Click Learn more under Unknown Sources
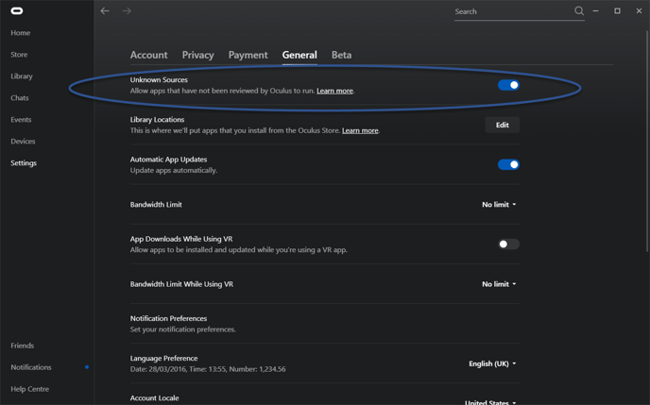Image resolution: width=650 pixels, height=405 pixels. (335, 91)
